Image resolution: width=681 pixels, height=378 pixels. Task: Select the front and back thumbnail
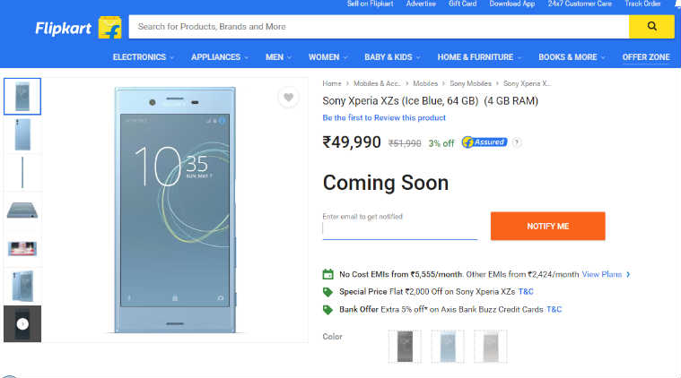(22, 286)
